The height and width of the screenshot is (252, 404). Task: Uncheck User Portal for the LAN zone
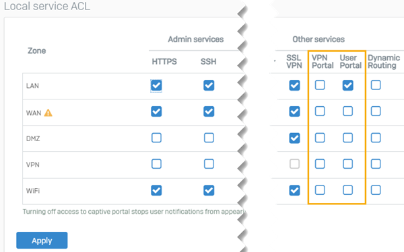(348, 85)
